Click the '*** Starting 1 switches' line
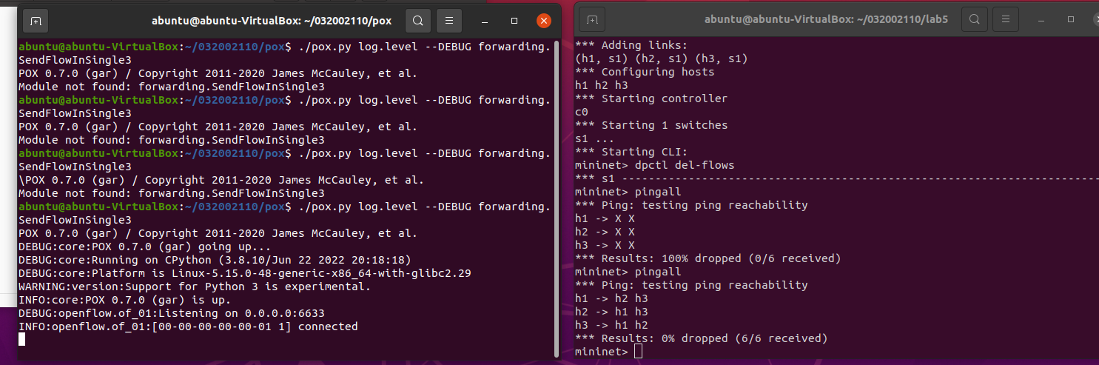Screen dimensions: 1099x365 point(651,126)
